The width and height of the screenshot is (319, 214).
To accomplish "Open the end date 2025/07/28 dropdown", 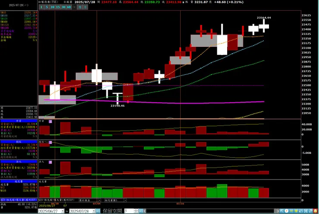I will click(x=94, y=211).
